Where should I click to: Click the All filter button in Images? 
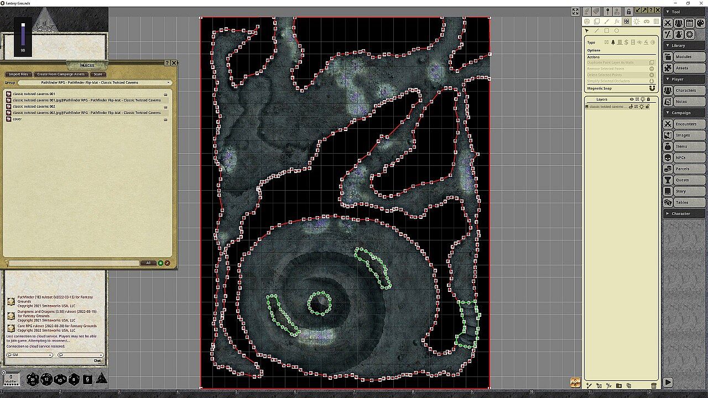point(148,263)
